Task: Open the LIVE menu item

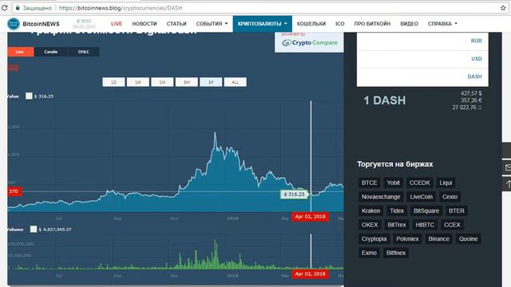Action: pyautogui.click(x=117, y=24)
